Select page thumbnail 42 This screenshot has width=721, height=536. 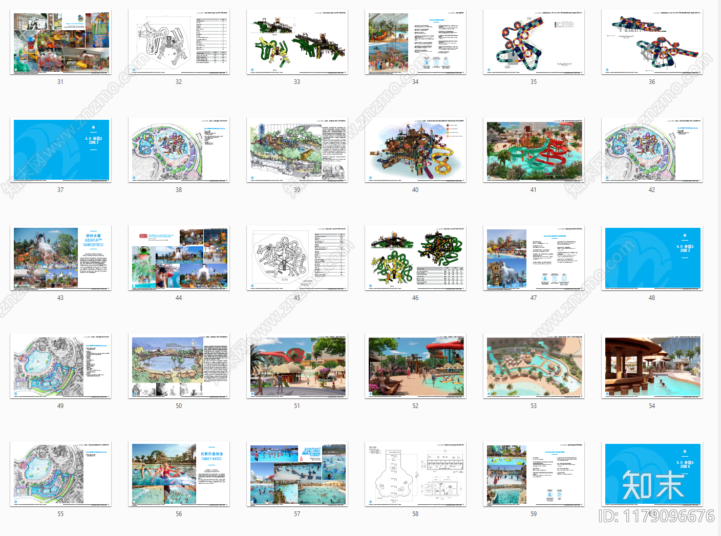coord(652,150)
